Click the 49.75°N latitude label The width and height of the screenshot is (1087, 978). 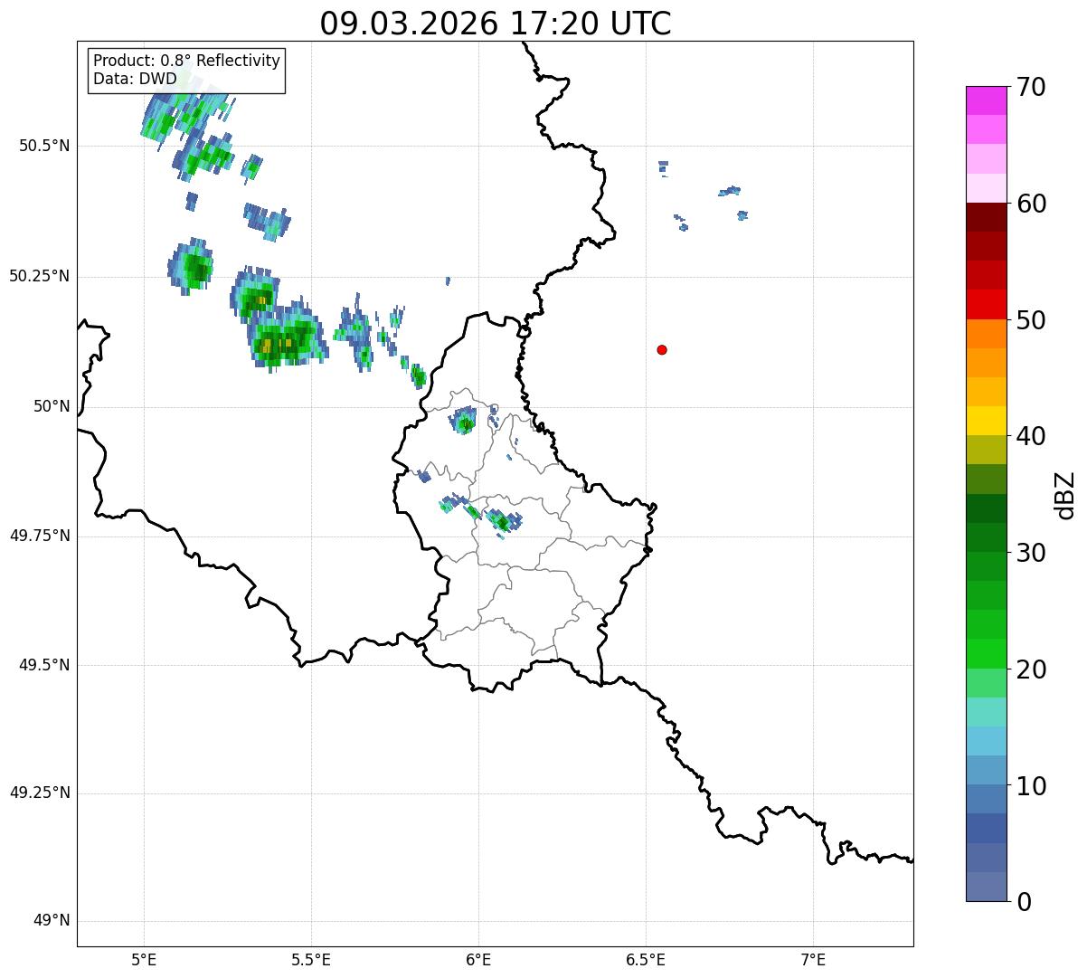pyautogui.click(x=40, y=536)
